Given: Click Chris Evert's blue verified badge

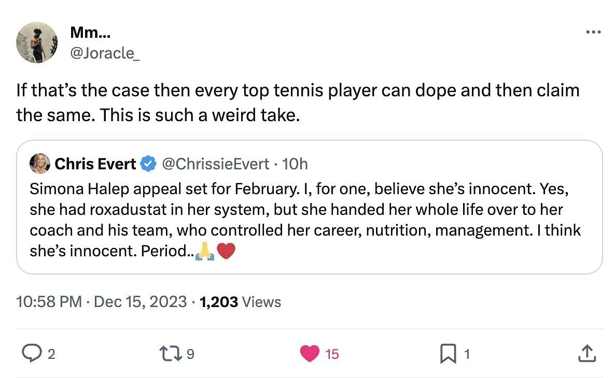Looking at the screenshot, I should (149, 164).
